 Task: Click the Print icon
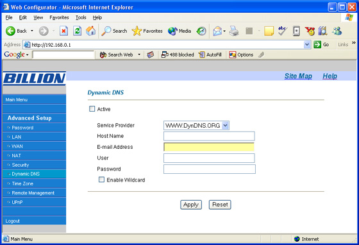pyautogui.click(x=234, y=31)
